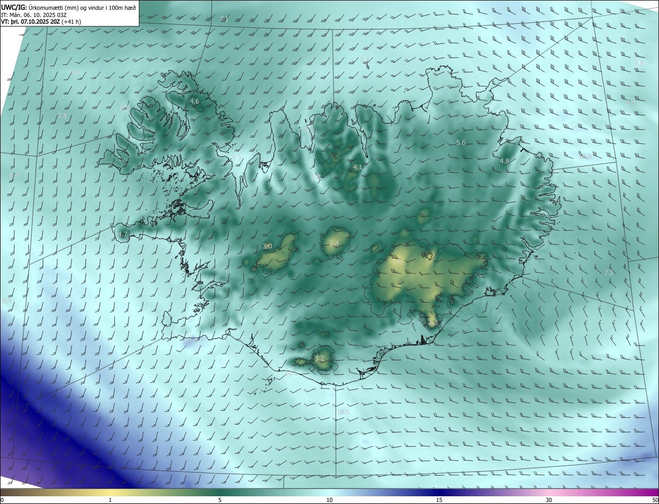
Task: Click the UWC/IG Úrkomumætti title line
Action: tap(68, 7)
